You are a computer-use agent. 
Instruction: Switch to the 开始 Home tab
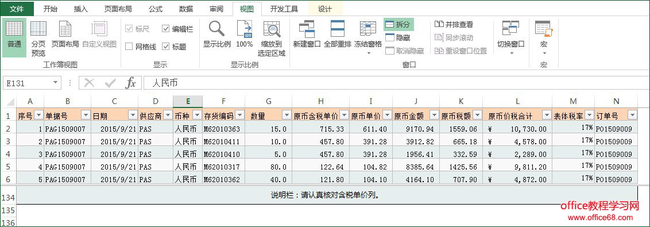(x=50, y=9)
